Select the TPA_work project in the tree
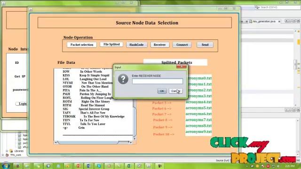The width and height of the screenshot is (301, 169). point(14,155)
